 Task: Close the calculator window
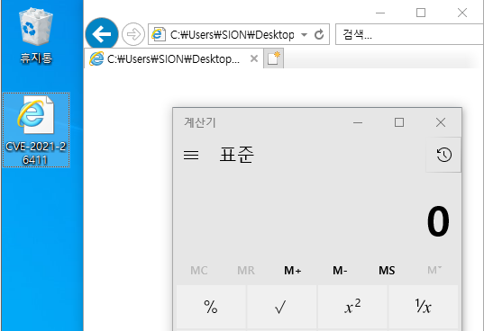coord(441,122)
